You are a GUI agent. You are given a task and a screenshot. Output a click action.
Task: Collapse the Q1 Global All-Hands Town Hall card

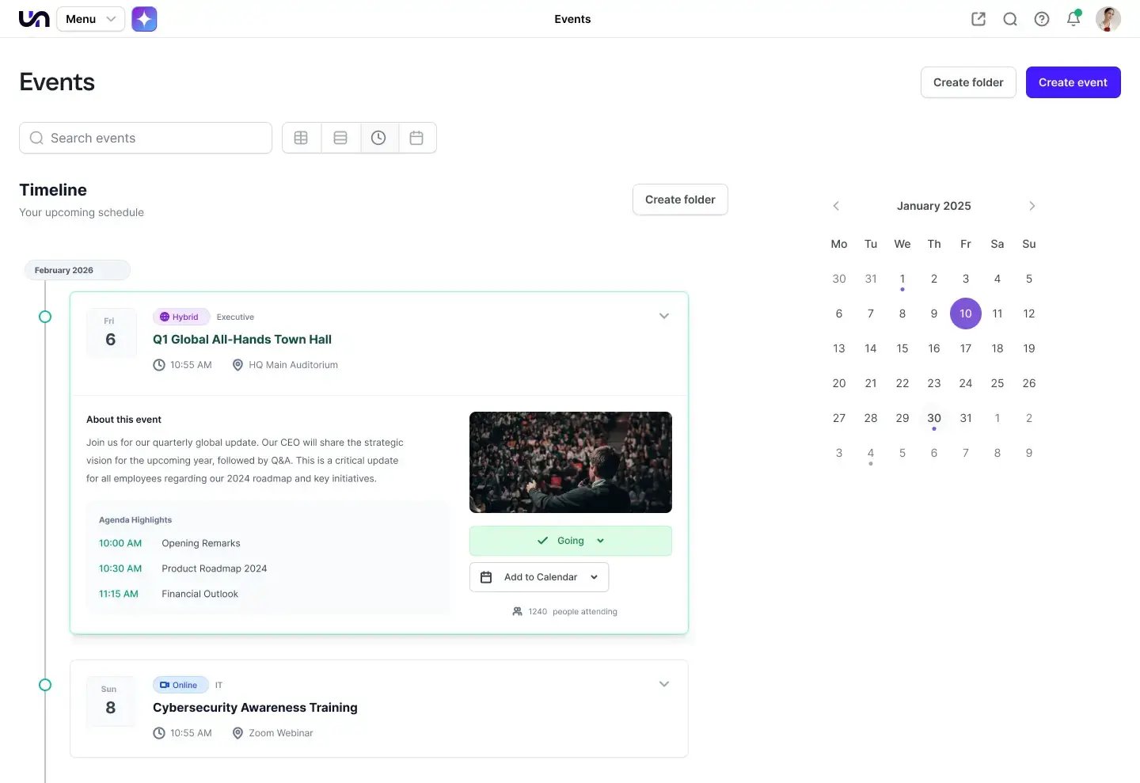(x=664, y=316)
